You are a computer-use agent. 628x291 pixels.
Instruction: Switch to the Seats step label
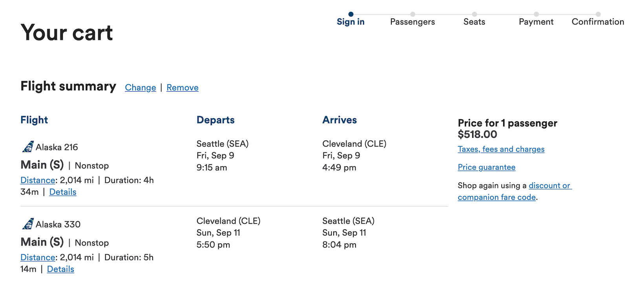[x=474, y=22]
